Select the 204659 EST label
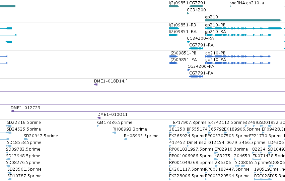The height and width of the screenshot is (181, 285). point(242,156)
